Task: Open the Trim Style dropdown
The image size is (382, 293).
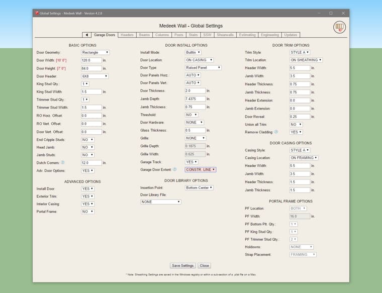Action: point(300,52)
